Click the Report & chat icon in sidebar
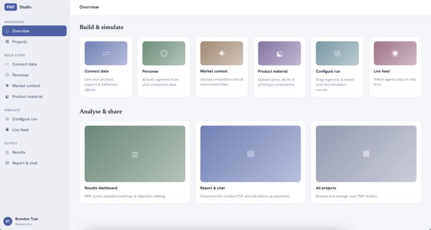Screen dimensions: 431x230 tap(7, 163)
